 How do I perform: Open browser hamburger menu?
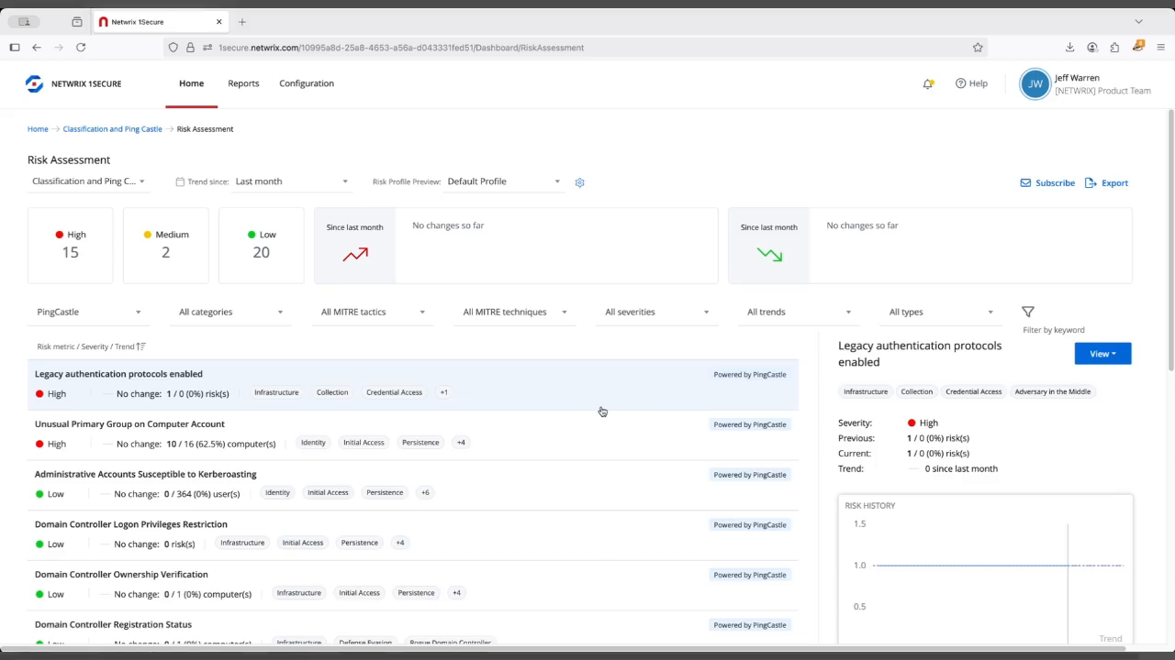tap(1161, 48)
